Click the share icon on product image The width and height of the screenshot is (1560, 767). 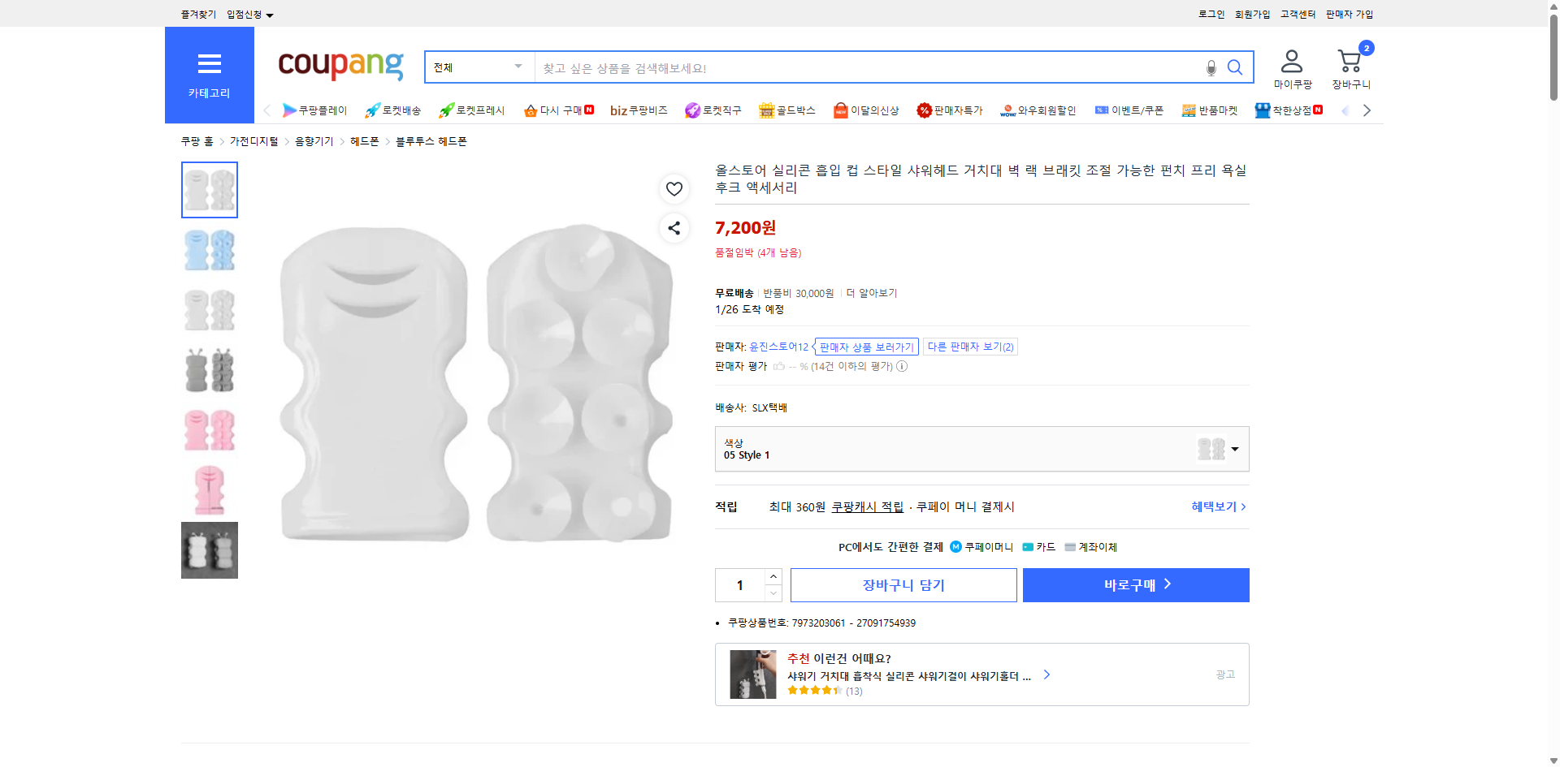(x=674, y=228)
